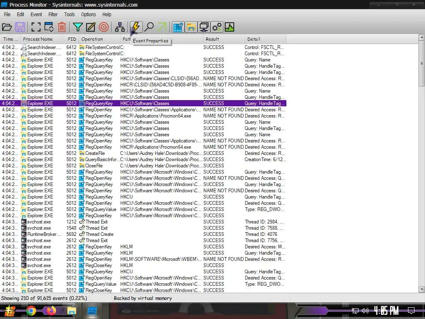425x319 pixels.
Task: Launch Firefox from the taskbar
Action: coord(51,311)
